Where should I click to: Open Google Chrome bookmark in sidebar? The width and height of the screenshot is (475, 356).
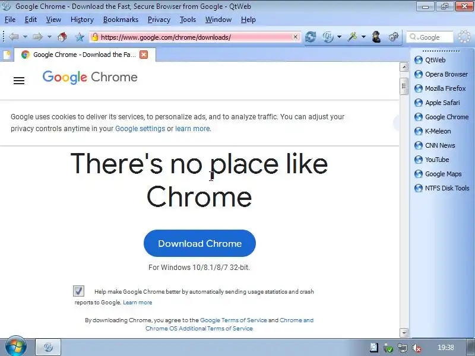pos(441,117)
